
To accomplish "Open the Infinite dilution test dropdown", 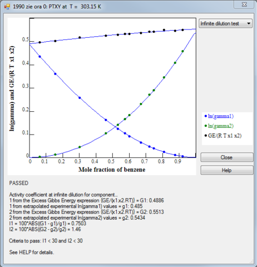I will coord(225,23).
